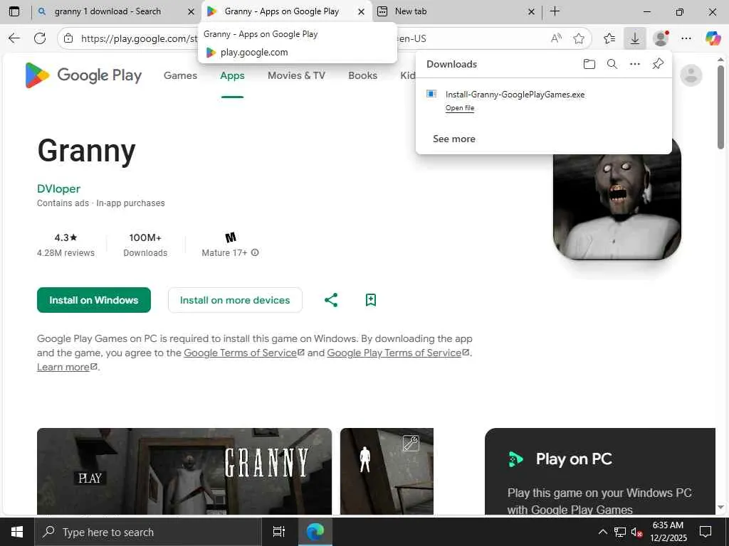
Task: Close the Granny Google Play tab
Action: (361, 12)
